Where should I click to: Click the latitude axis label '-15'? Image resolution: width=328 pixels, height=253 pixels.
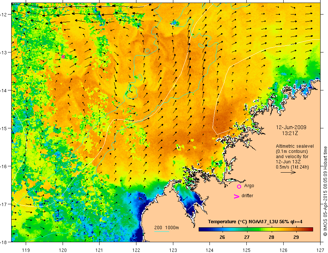point(4,128)
